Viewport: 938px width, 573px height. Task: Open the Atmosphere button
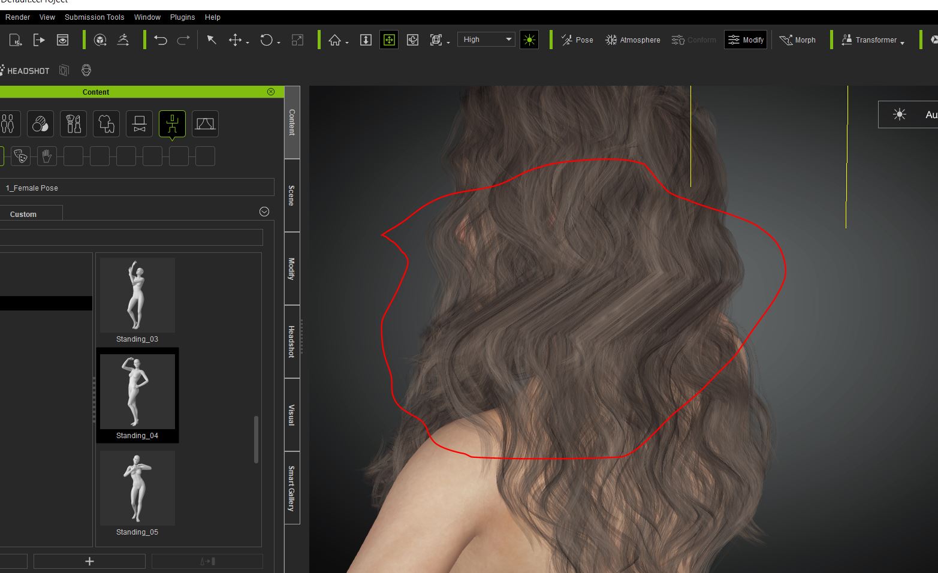[x=633, y=40]
